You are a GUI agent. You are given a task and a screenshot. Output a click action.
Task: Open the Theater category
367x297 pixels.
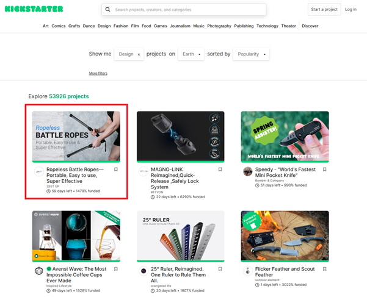[288, 26]
